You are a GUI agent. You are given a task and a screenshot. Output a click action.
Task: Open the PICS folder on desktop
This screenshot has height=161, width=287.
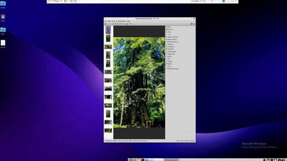pyautogui.click(x=3, y=31)
